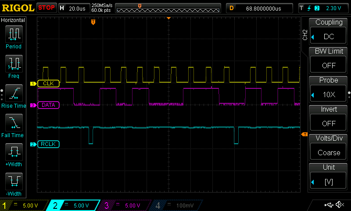Click the CH2 menu tab label
Viewport: 351px width, 211px height.
[x=305, y=35]
